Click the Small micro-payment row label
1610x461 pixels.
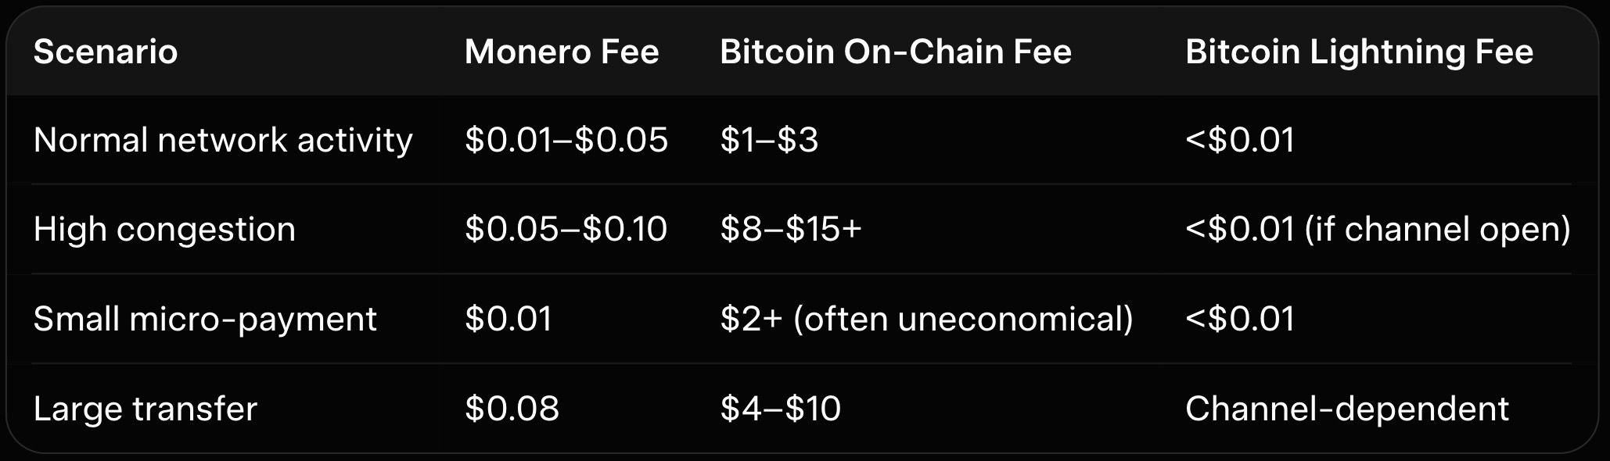pyautogui.click(x=205, y=320)
